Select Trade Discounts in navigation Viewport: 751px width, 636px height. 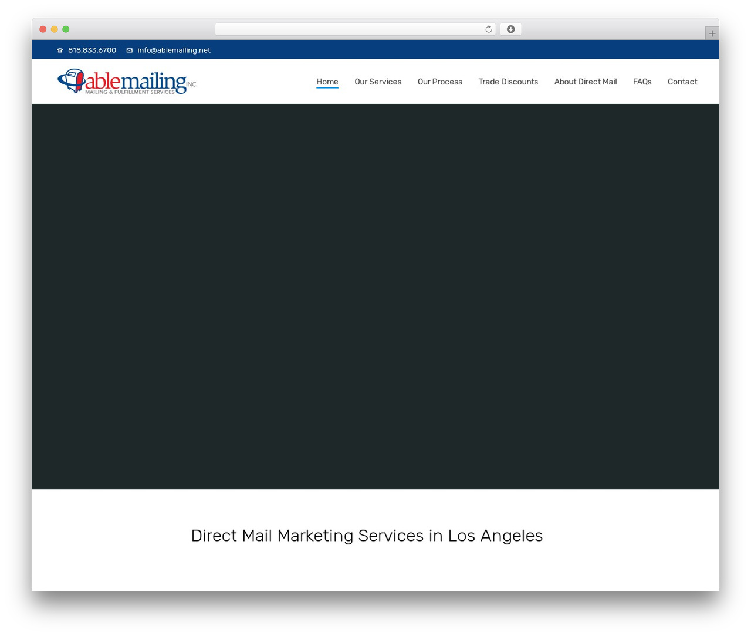[x=508, y=82]
